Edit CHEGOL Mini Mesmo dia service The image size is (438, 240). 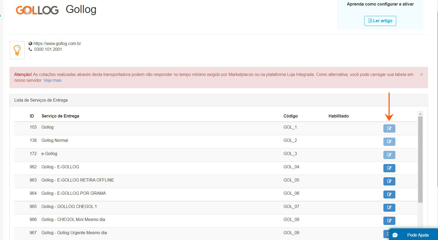point(389,221)
